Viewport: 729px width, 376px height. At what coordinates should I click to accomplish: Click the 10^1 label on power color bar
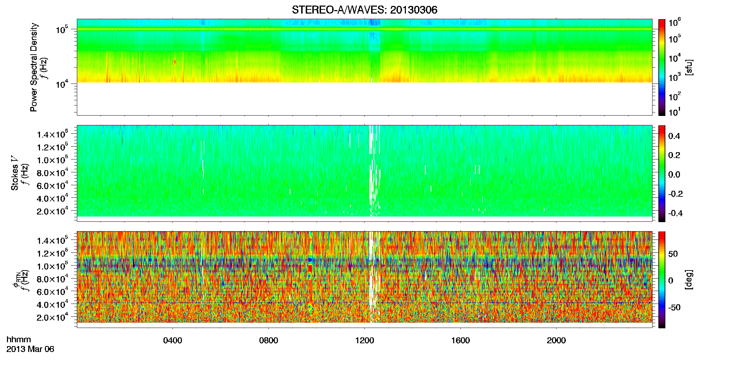(x=674, y=112)
